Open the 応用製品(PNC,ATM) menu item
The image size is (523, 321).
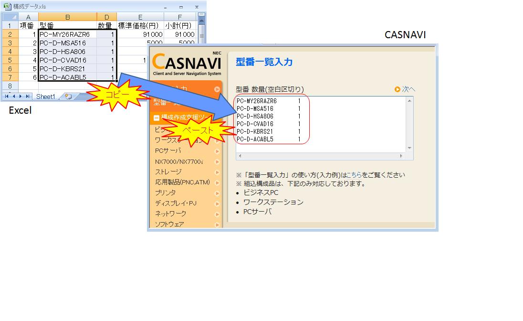pos(182,182)
